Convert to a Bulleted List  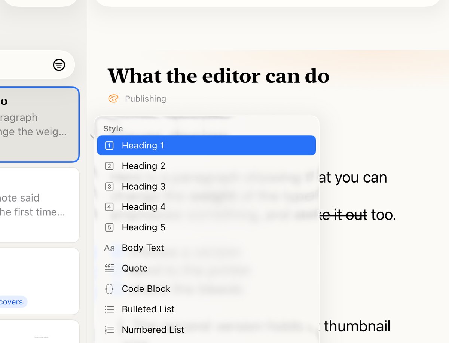(x=207, y=309)
